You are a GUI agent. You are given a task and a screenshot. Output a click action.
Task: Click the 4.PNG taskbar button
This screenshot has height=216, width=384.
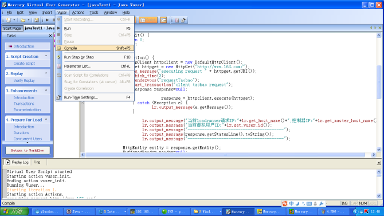pyautogui.click(x=334, y=211)
